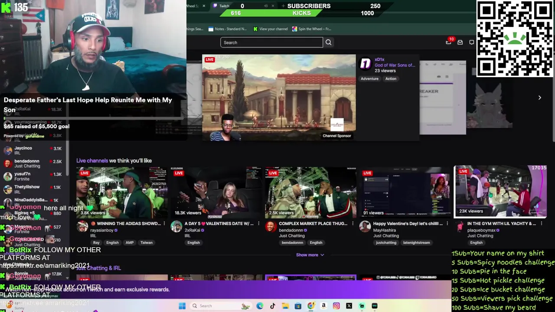Open options menu for A DAY 5 VALENTINES stream
This screenshot has width=555, height=312.
click(258, 224)
